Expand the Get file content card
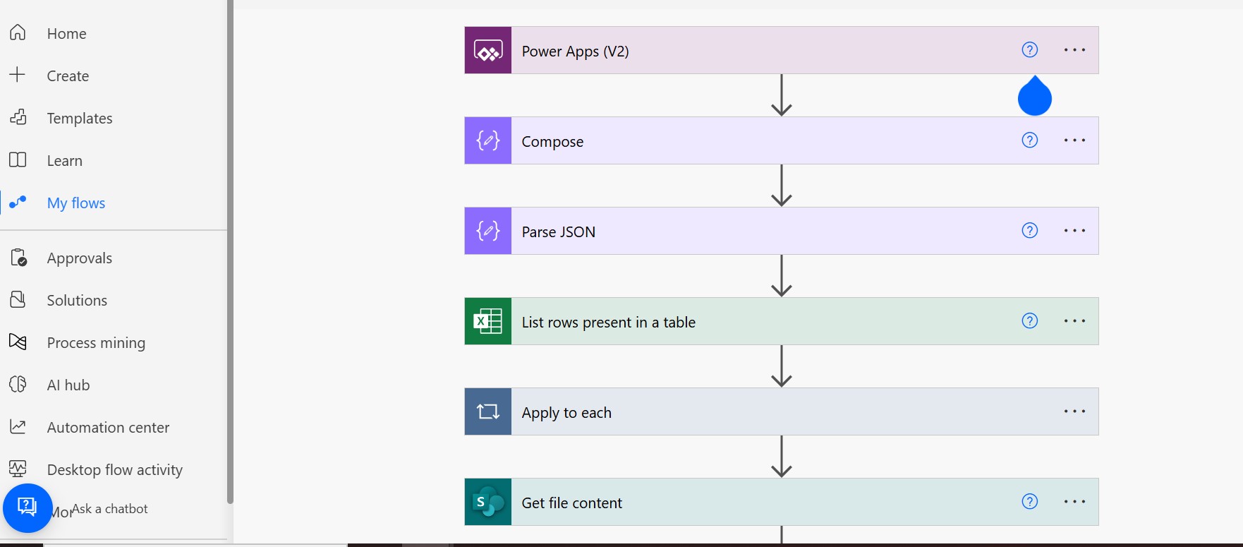The height and width of the screenshot is (547, 1243). coord(782,502)
